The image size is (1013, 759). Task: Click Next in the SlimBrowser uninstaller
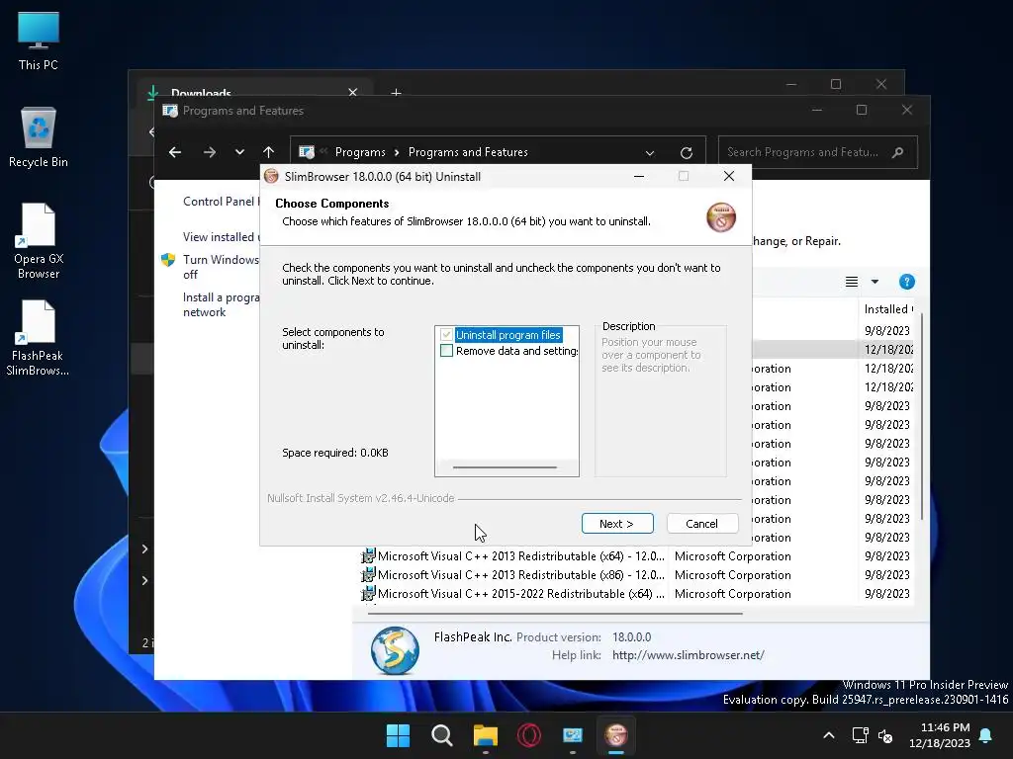pyautogui.click(x=617, y=524)
